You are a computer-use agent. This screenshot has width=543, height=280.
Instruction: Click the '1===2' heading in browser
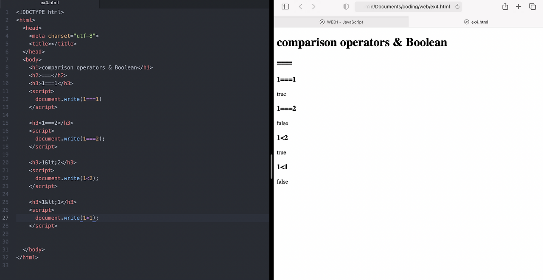pyautogui.click(x=286, y=108)
